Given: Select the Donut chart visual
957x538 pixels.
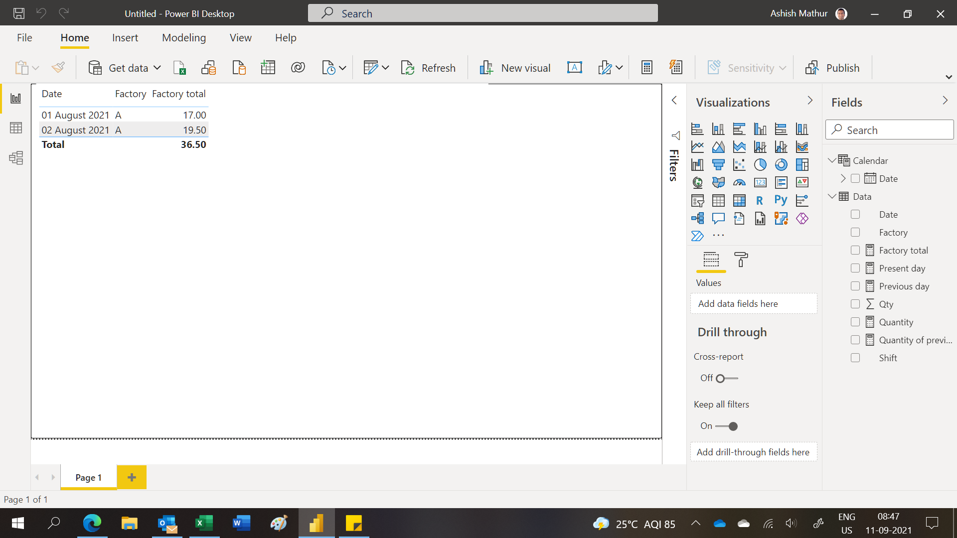Looking at the screenshot, I should 781,164.
